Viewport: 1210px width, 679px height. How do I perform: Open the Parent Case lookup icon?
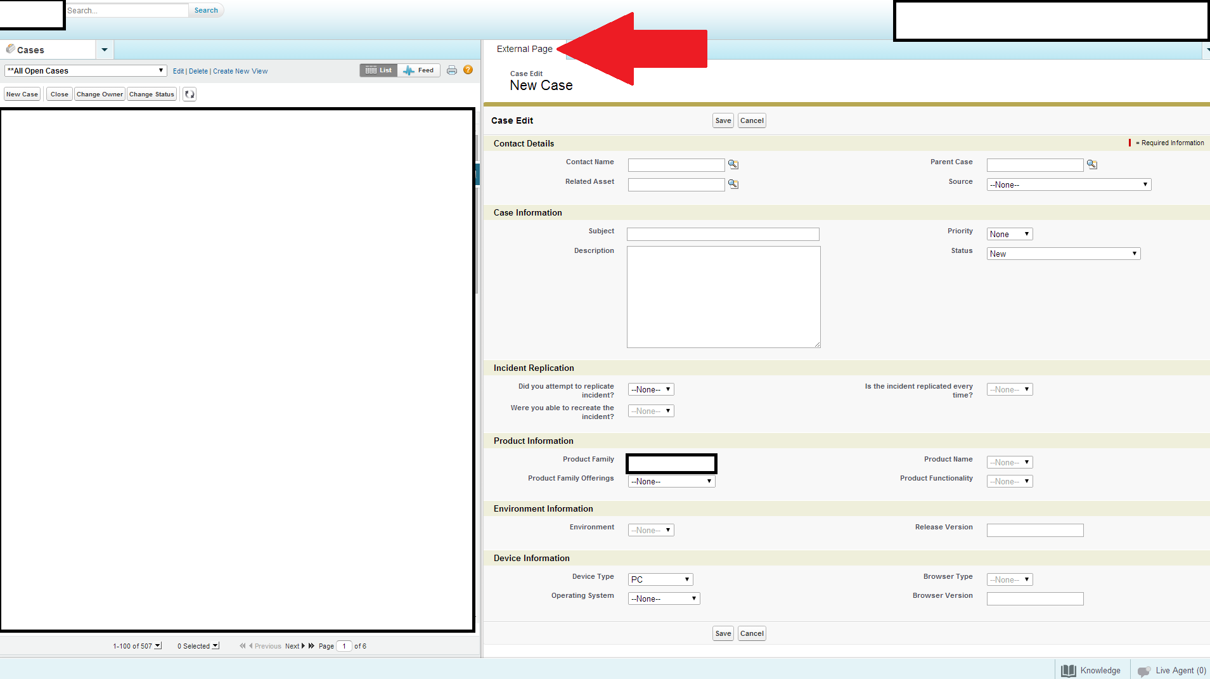tap(1092, 164)
